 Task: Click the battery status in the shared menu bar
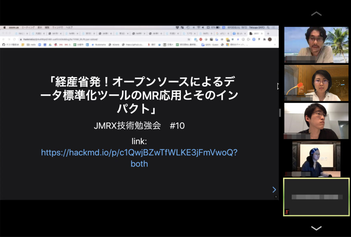pos(215,27)
